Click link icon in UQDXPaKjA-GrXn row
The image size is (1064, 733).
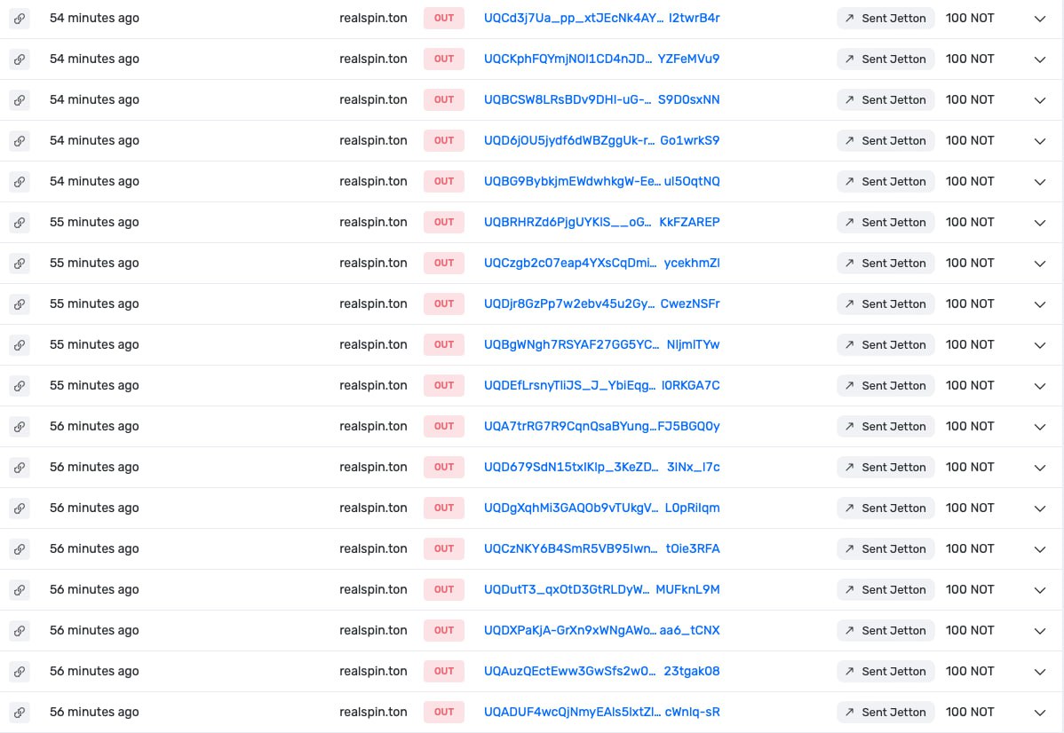(20, 630)
